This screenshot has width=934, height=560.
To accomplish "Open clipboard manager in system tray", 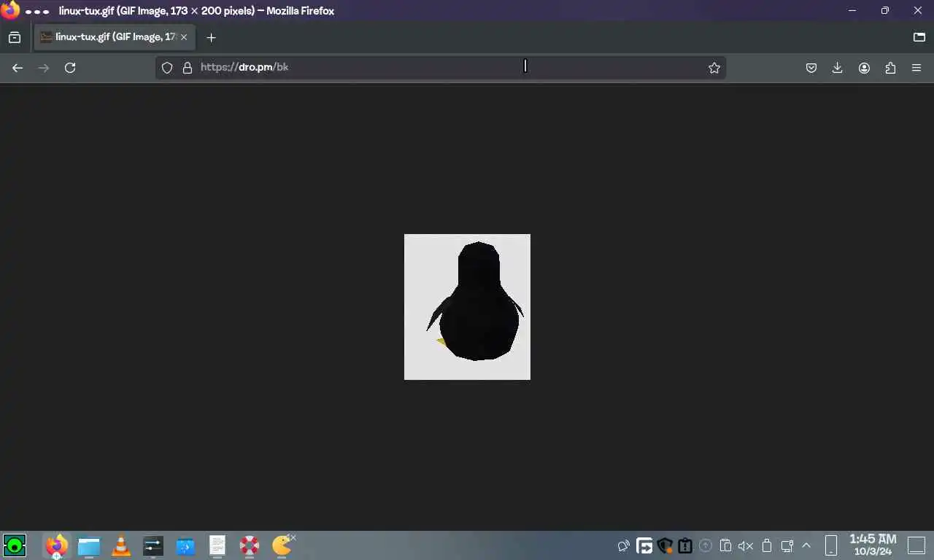I will click(725, 545).
